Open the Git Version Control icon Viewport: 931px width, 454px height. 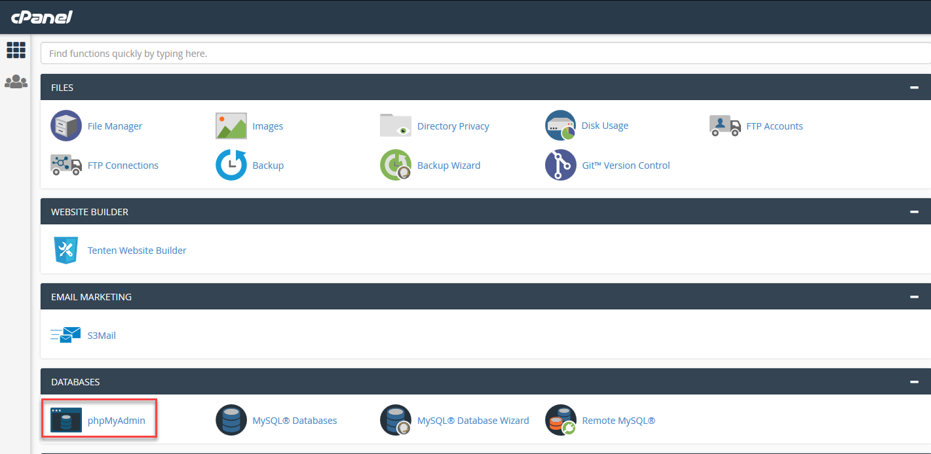click(x=561, y=165)
